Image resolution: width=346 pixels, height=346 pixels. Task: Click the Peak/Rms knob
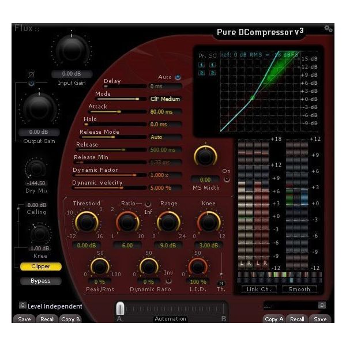pyautogui.click(x=100, y=267)
